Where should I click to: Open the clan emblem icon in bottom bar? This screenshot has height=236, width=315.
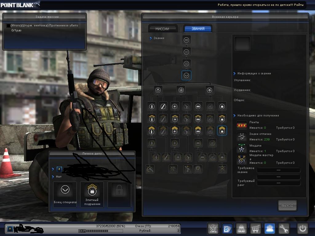[x=213, y=229]
